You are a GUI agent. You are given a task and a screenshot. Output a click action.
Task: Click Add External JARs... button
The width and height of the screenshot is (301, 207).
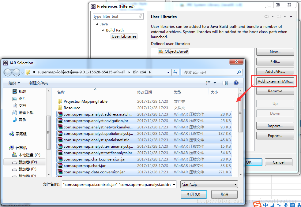click(275, 81)
